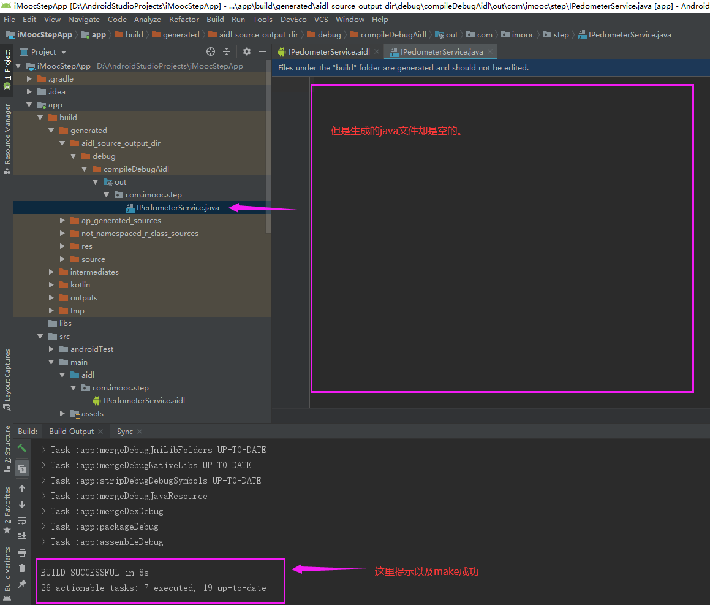Select file in Project via locate target icon

pos(211,51)
